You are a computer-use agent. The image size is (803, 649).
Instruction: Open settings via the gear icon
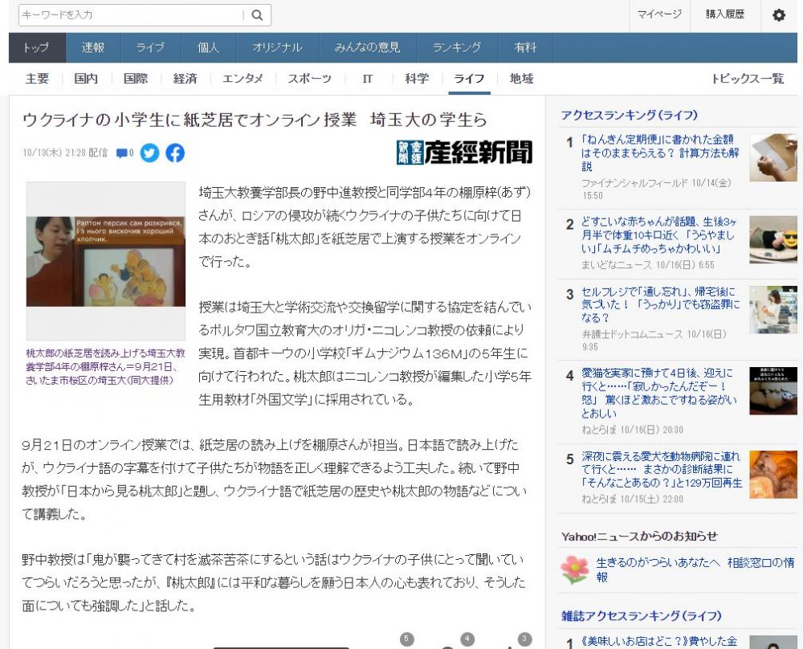[x=778, y=15]
